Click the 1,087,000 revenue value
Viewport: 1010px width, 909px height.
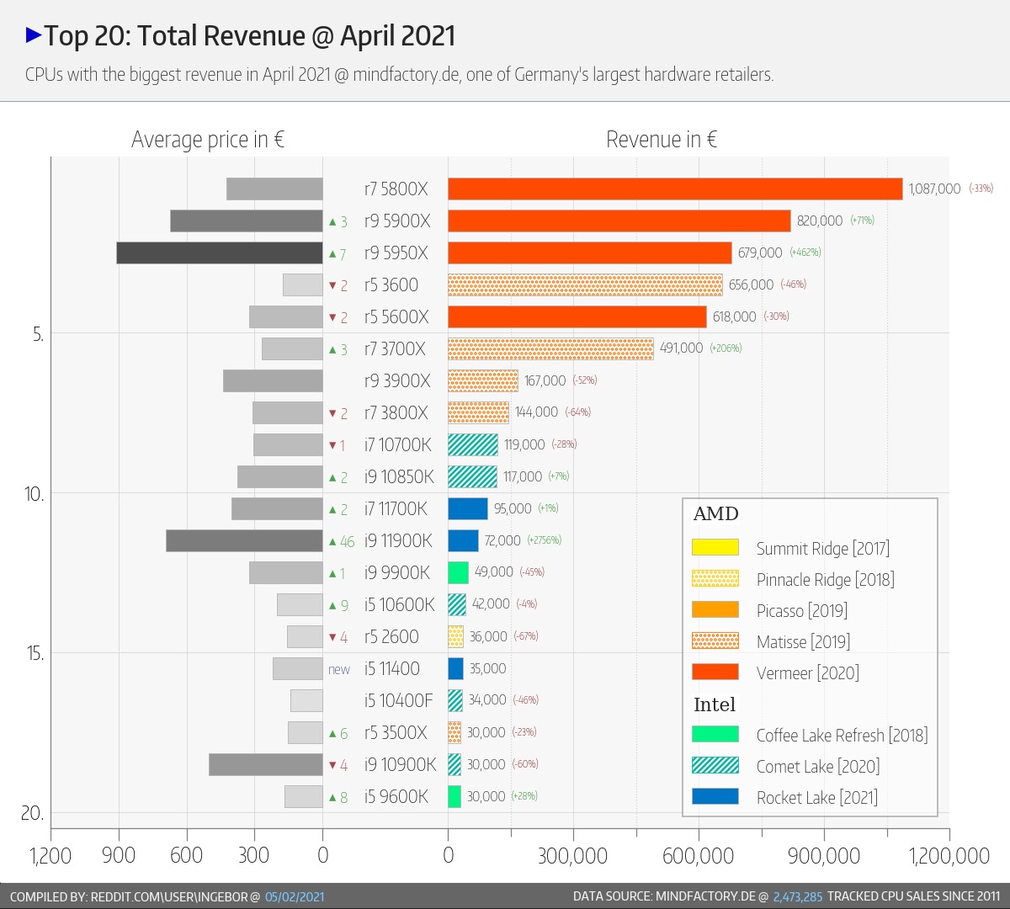(x=934, y=189)
